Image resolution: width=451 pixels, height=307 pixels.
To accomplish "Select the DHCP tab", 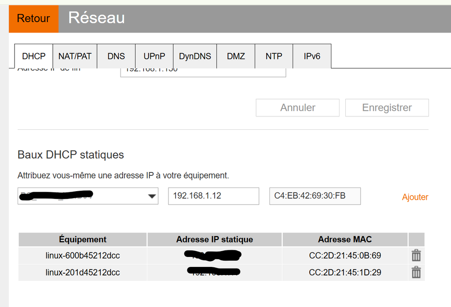I will click(x=34, y=56).
